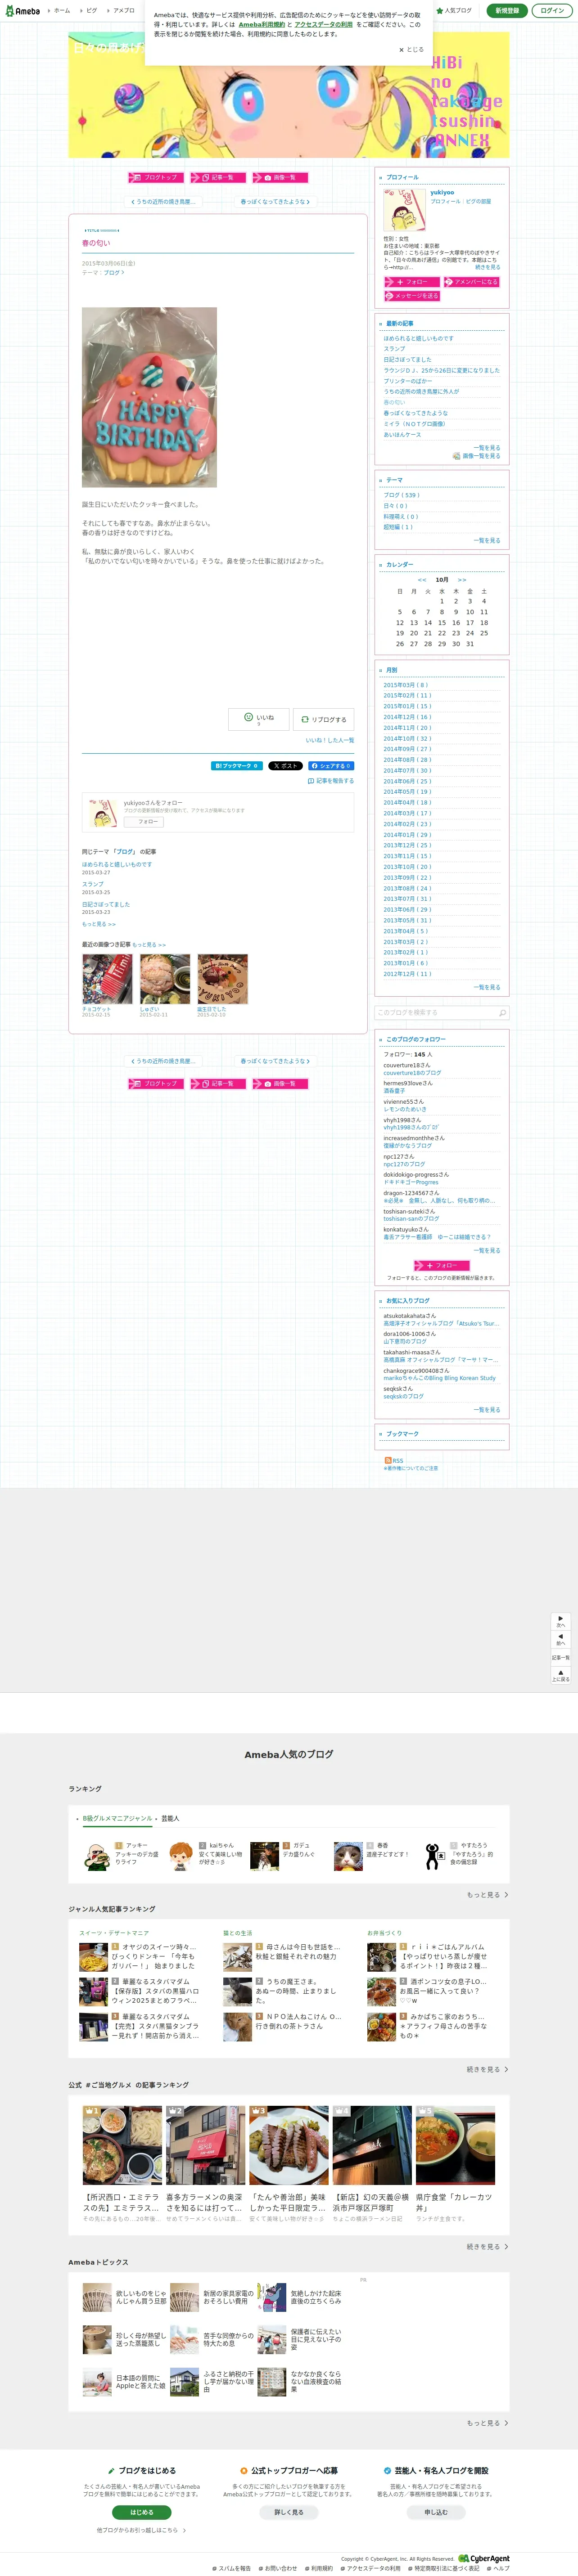Open 所沢西口・エミテラ gourmet ranking photo

pyautogui.click(x=122, y=2146)
